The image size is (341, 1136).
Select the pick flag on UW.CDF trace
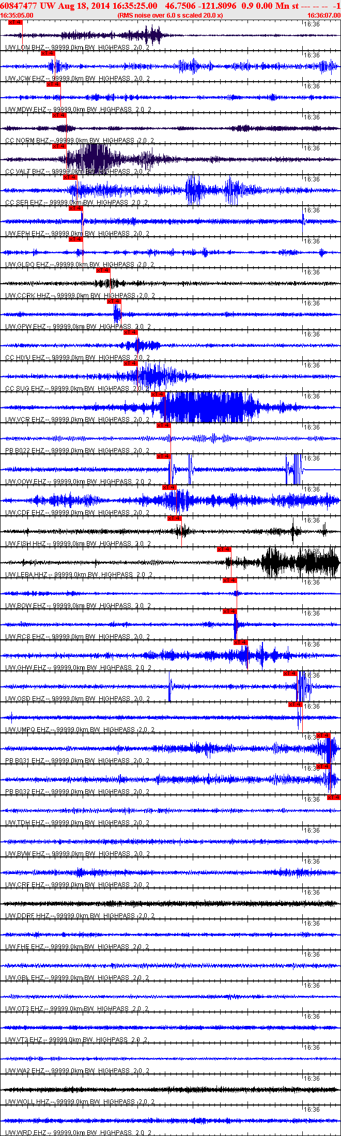169,487
